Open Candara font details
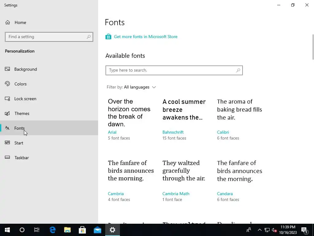 [225, 194]
